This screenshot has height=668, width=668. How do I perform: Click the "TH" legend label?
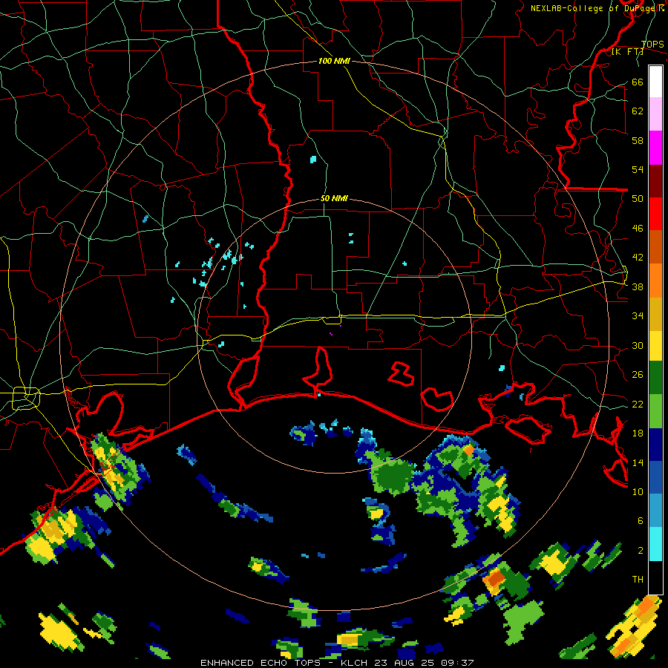(x=638, y=580)
